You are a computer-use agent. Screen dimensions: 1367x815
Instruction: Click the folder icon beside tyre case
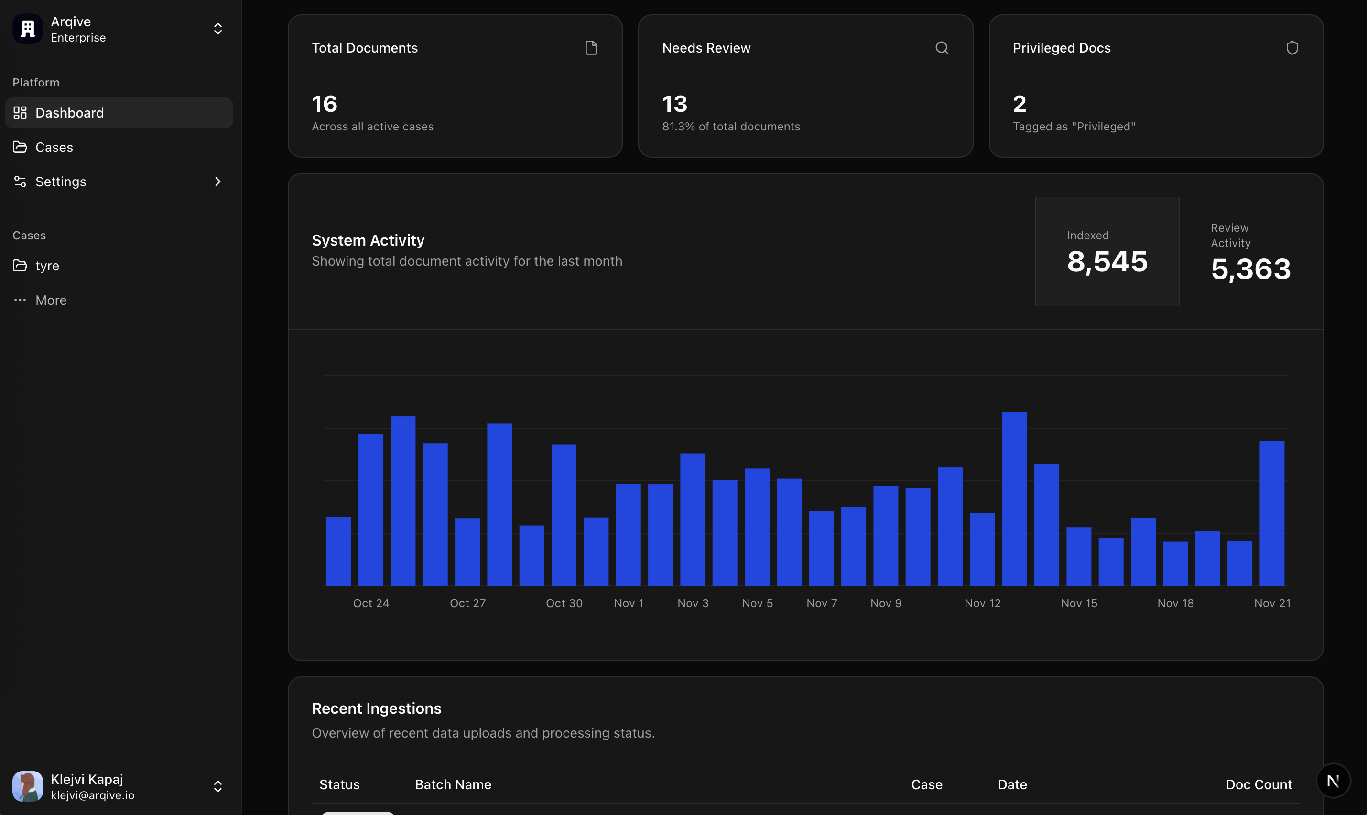pos(21,265)
